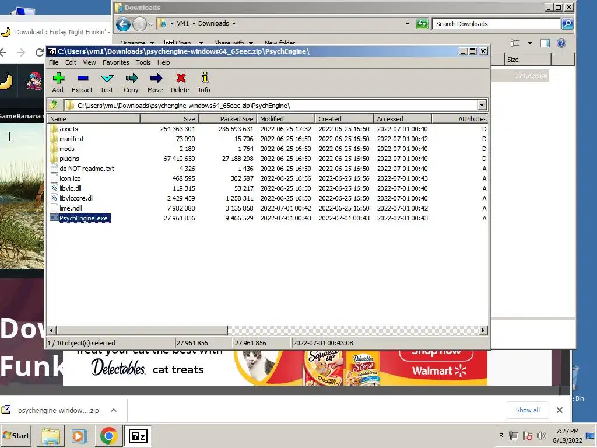
Task: Click Refresh icon in Downloads address bar
Action: tap(422, 24)
